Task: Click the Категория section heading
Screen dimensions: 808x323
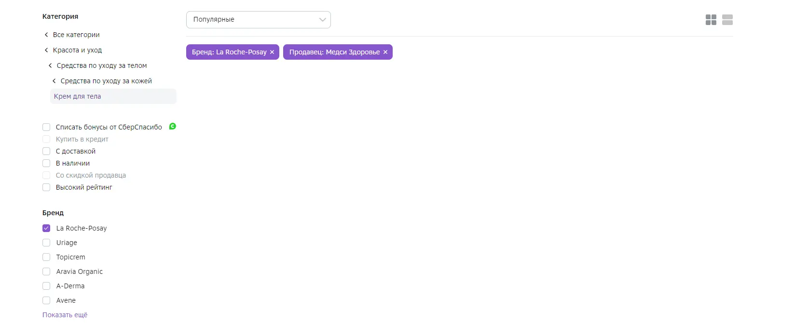Action: point(60,16)
